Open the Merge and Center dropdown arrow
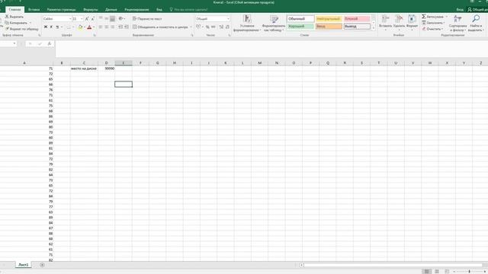Screen dimensions: 488x274 (191, 27)
